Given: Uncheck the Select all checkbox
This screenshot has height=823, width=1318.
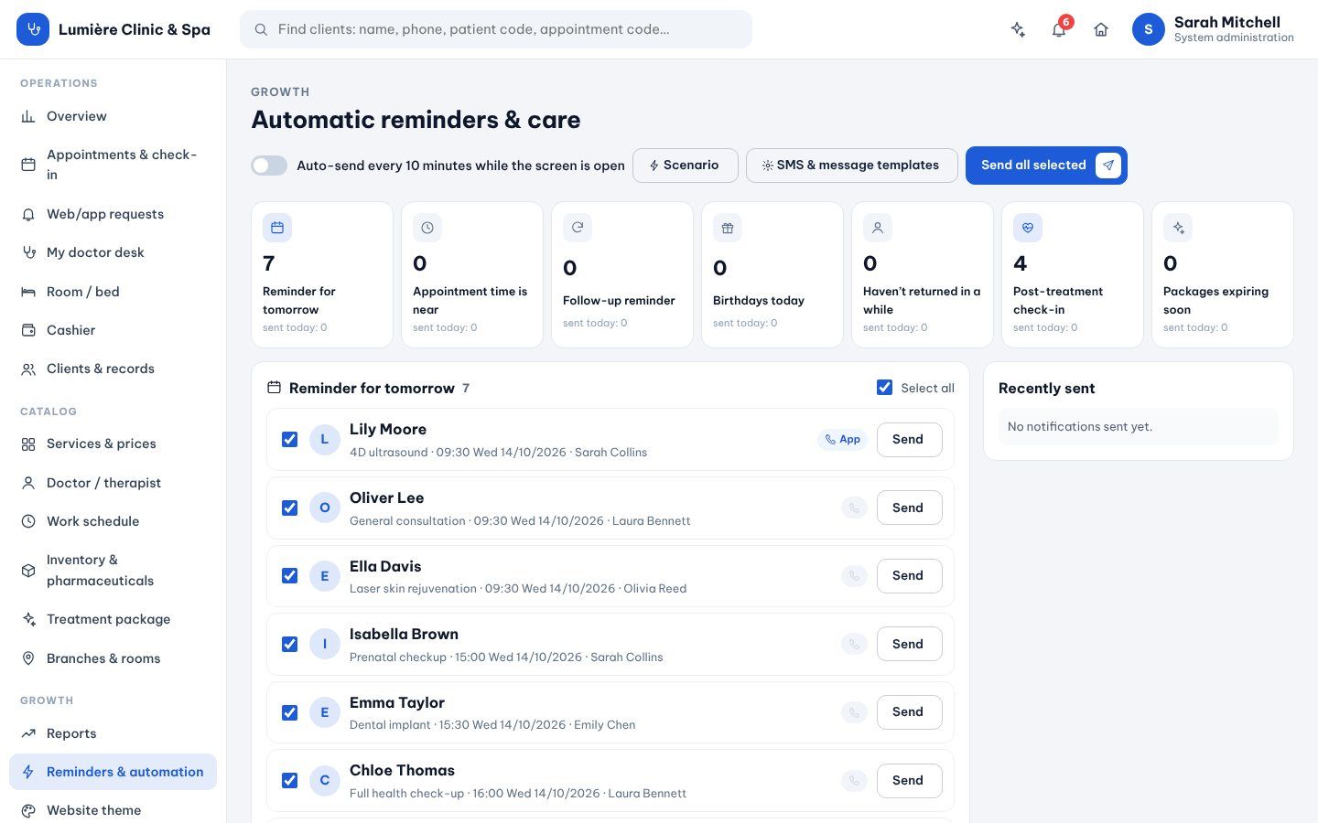Looking at the screenshot, I should pos(884,388).
